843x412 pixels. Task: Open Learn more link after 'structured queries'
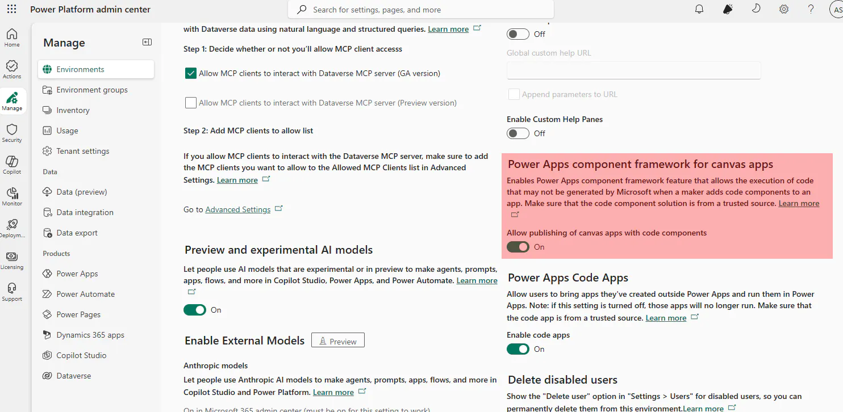(449, 29)
